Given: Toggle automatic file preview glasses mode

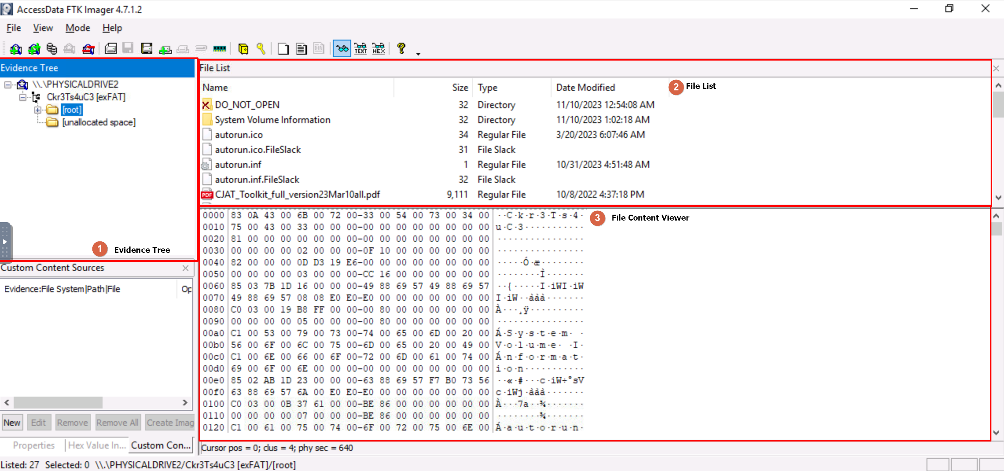Looking at the screenshot, I should pos(342,49).
